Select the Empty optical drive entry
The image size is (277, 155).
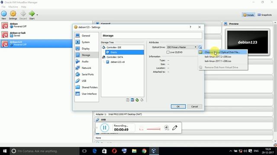coord(125,52)
